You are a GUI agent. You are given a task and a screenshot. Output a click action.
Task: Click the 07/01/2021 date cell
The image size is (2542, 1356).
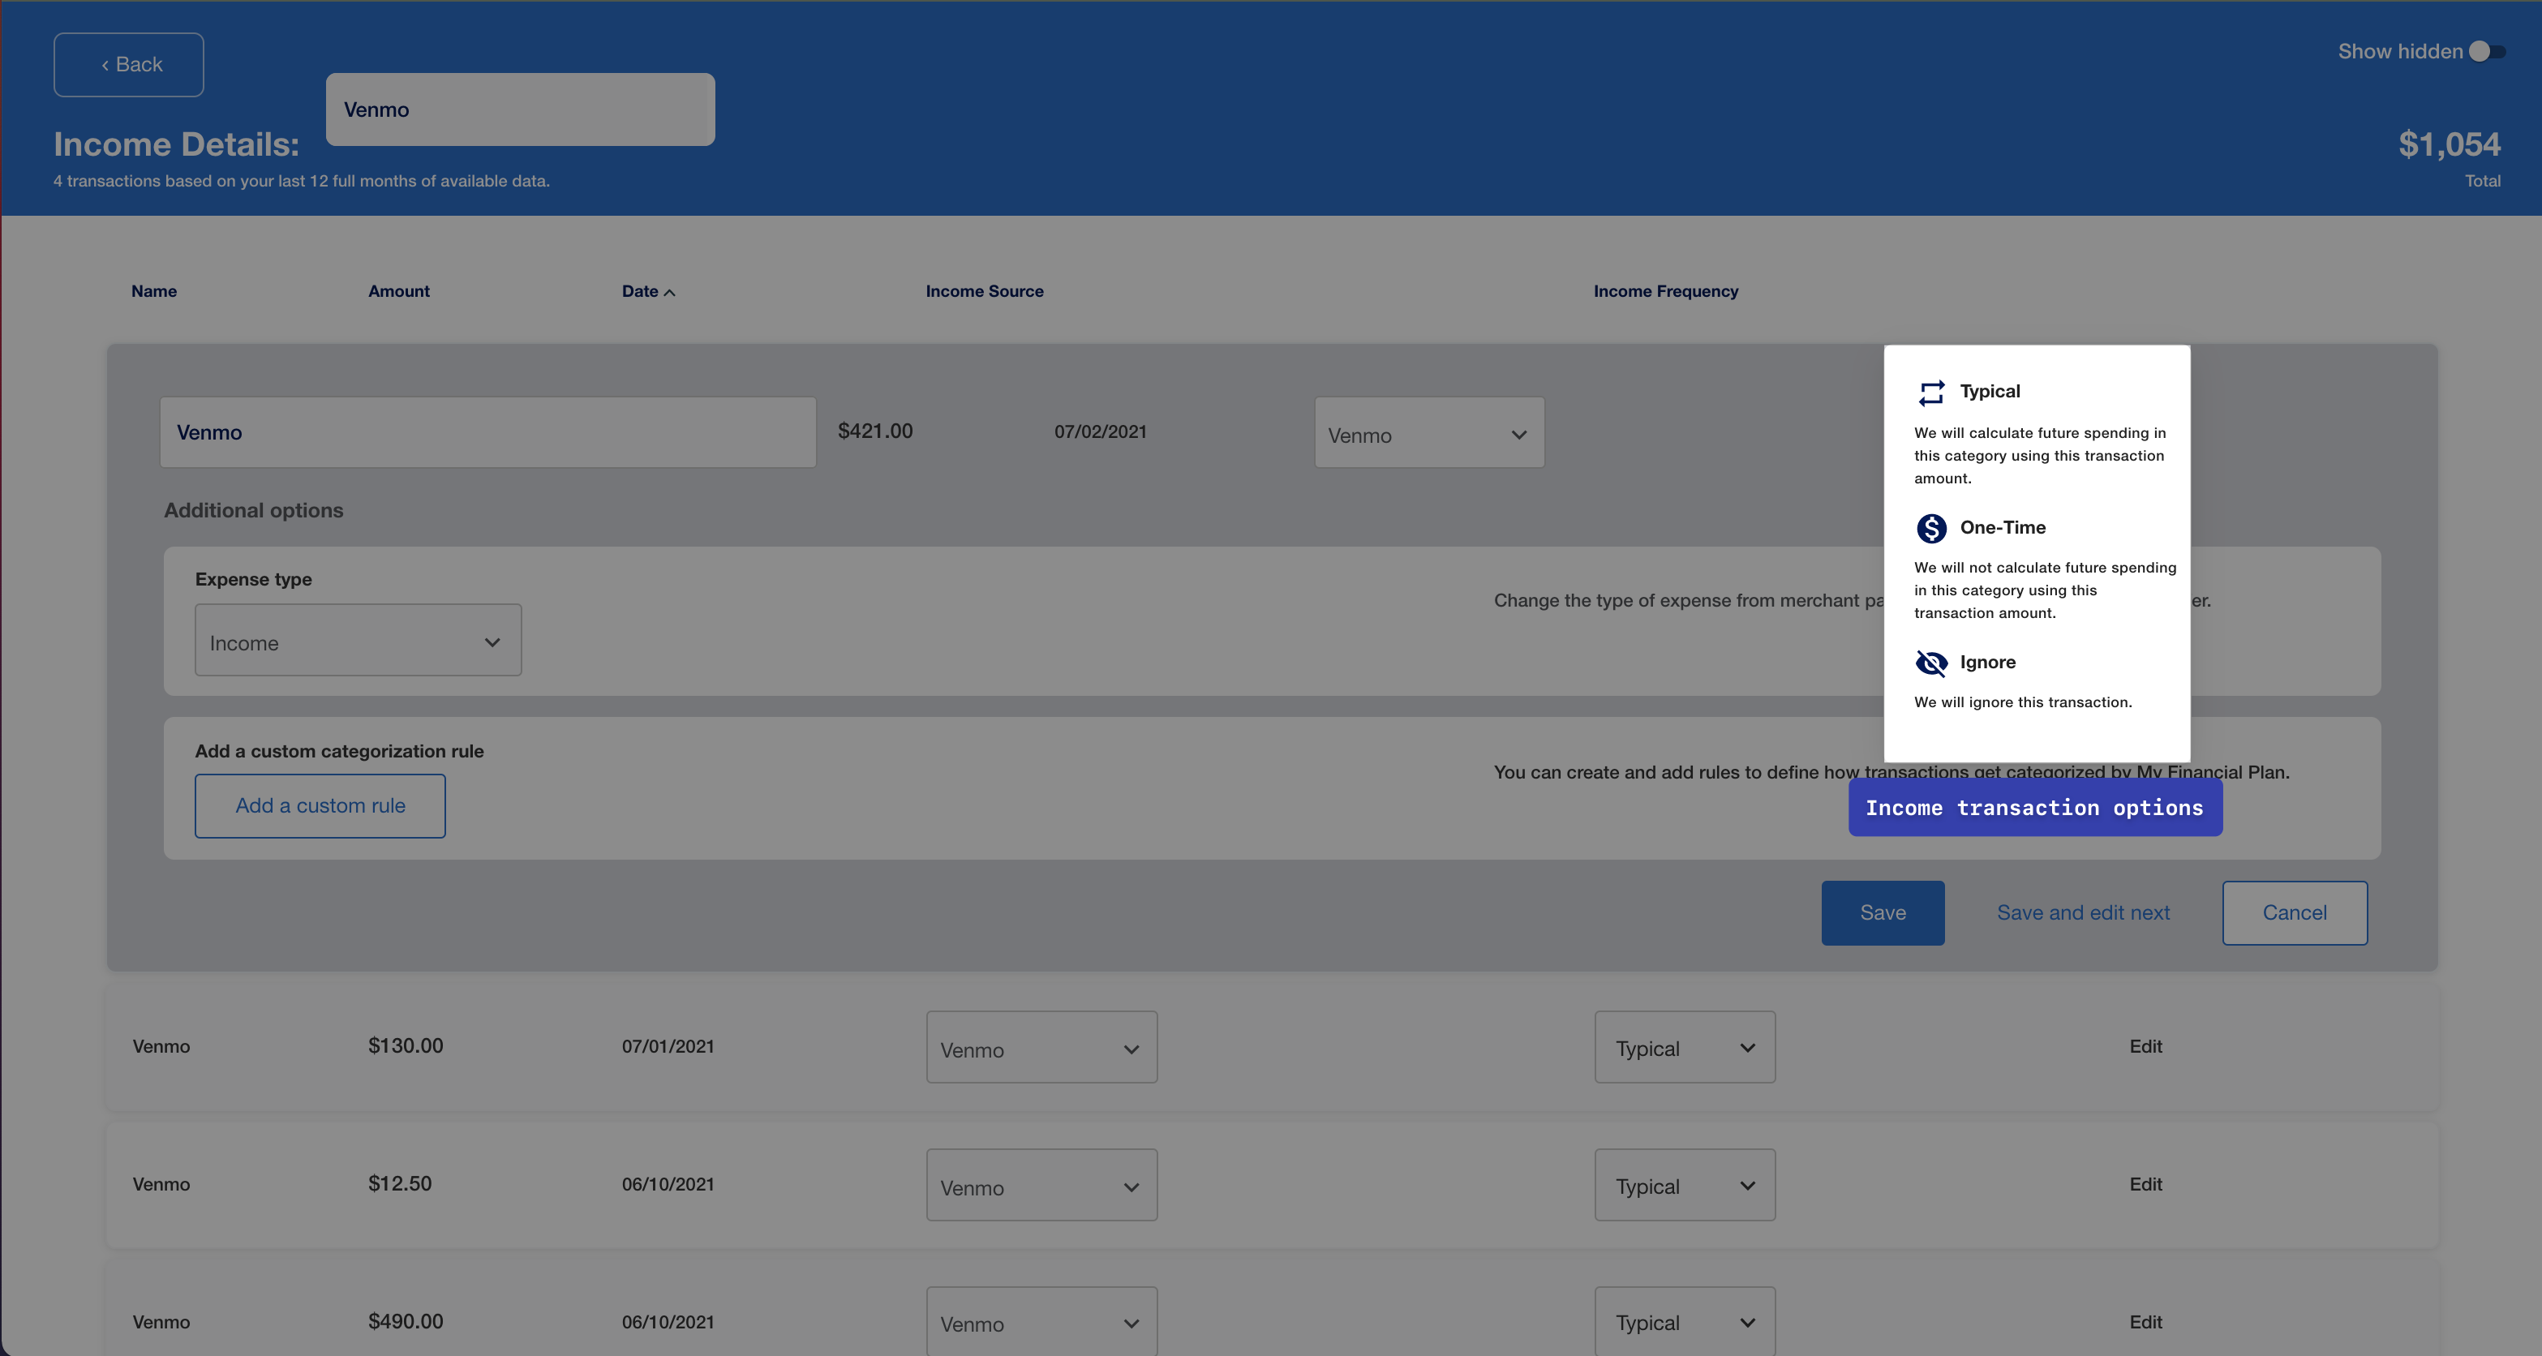tap(667, 1046)
